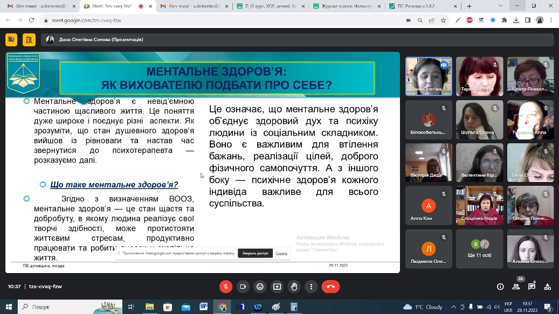
Task: Click the present screen button
Action: click(x=278, y=287)
